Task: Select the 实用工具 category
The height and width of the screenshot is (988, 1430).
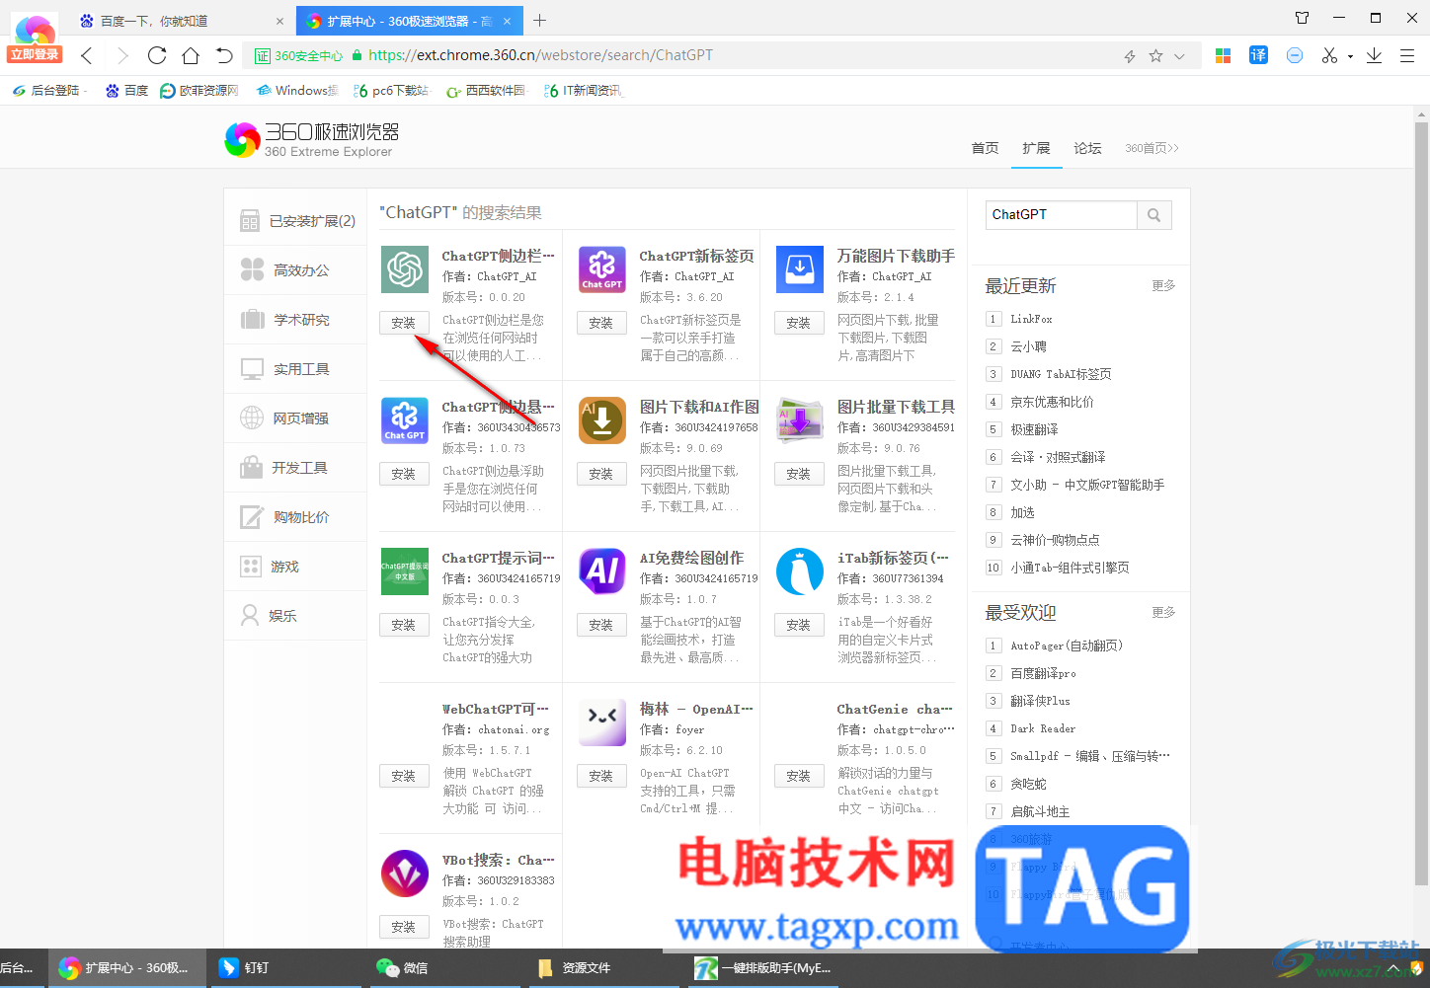Action: [x=295, y=369]
